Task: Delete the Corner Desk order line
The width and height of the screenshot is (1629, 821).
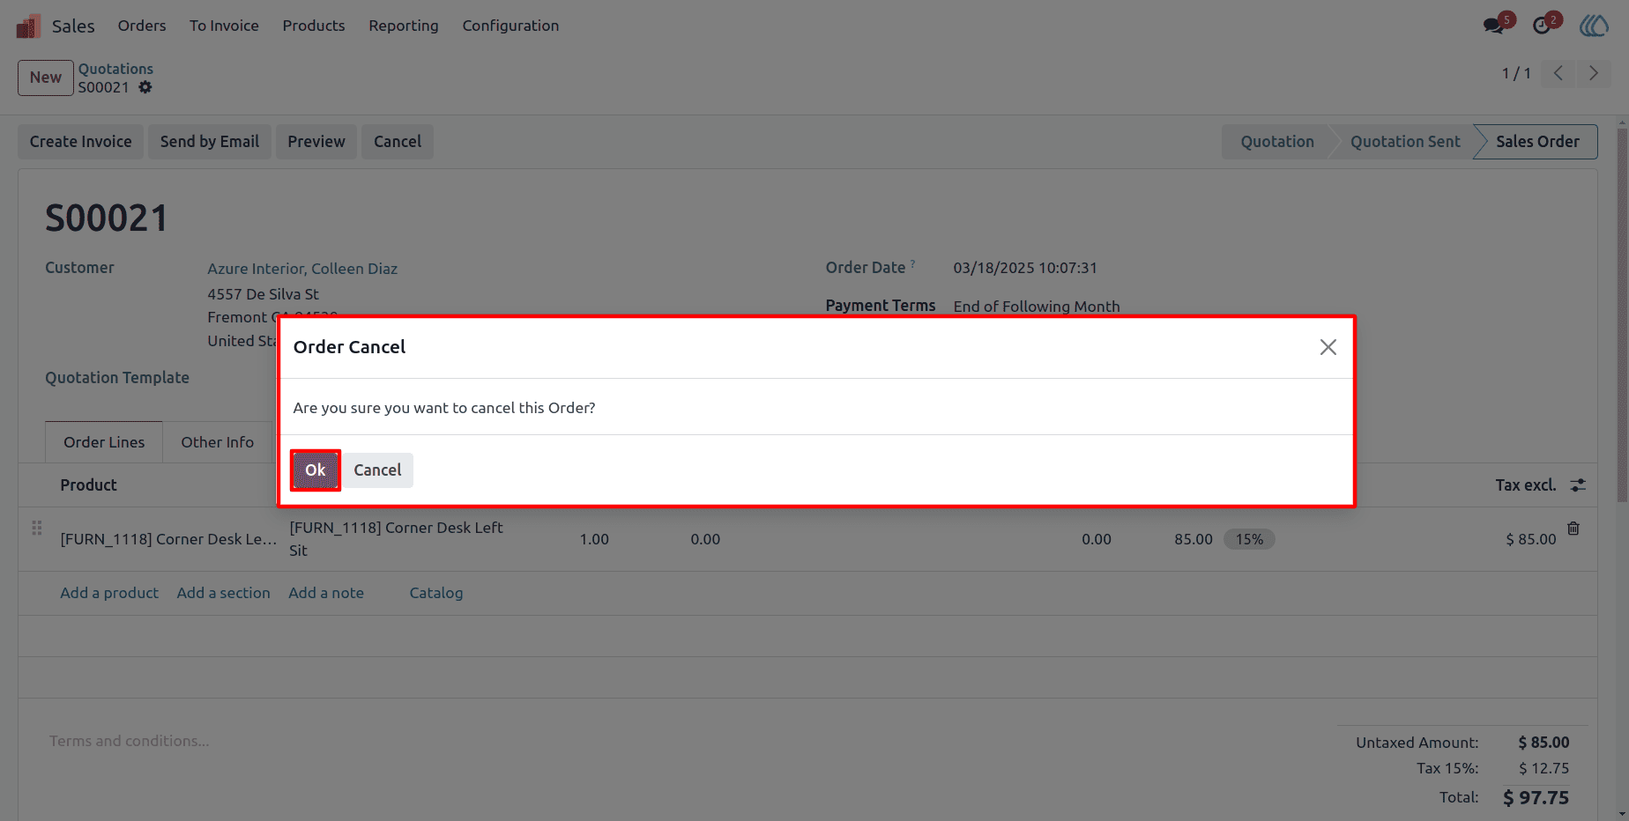Action: coord(1573,529)
